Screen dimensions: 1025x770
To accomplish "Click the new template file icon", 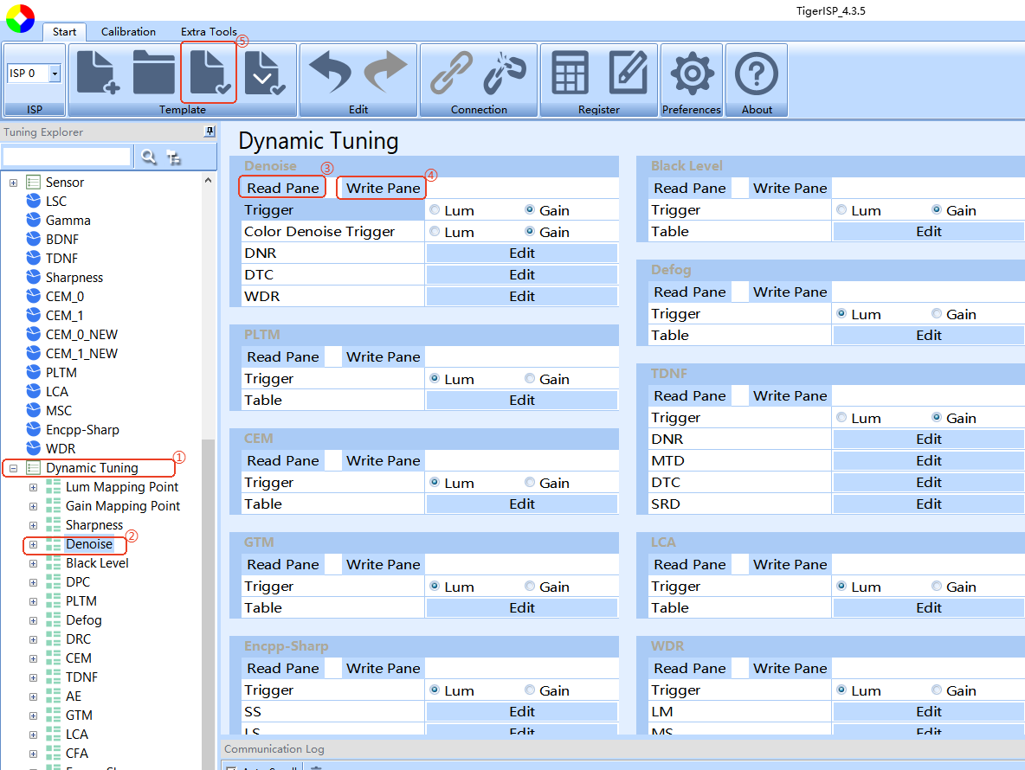I will point(98,73).
